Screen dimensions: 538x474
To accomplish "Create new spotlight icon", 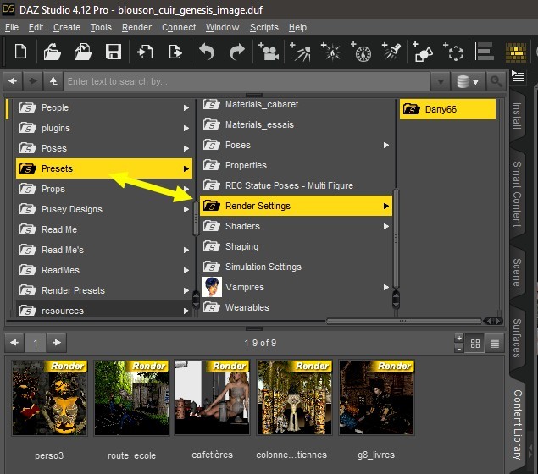I will click(391, 52).
